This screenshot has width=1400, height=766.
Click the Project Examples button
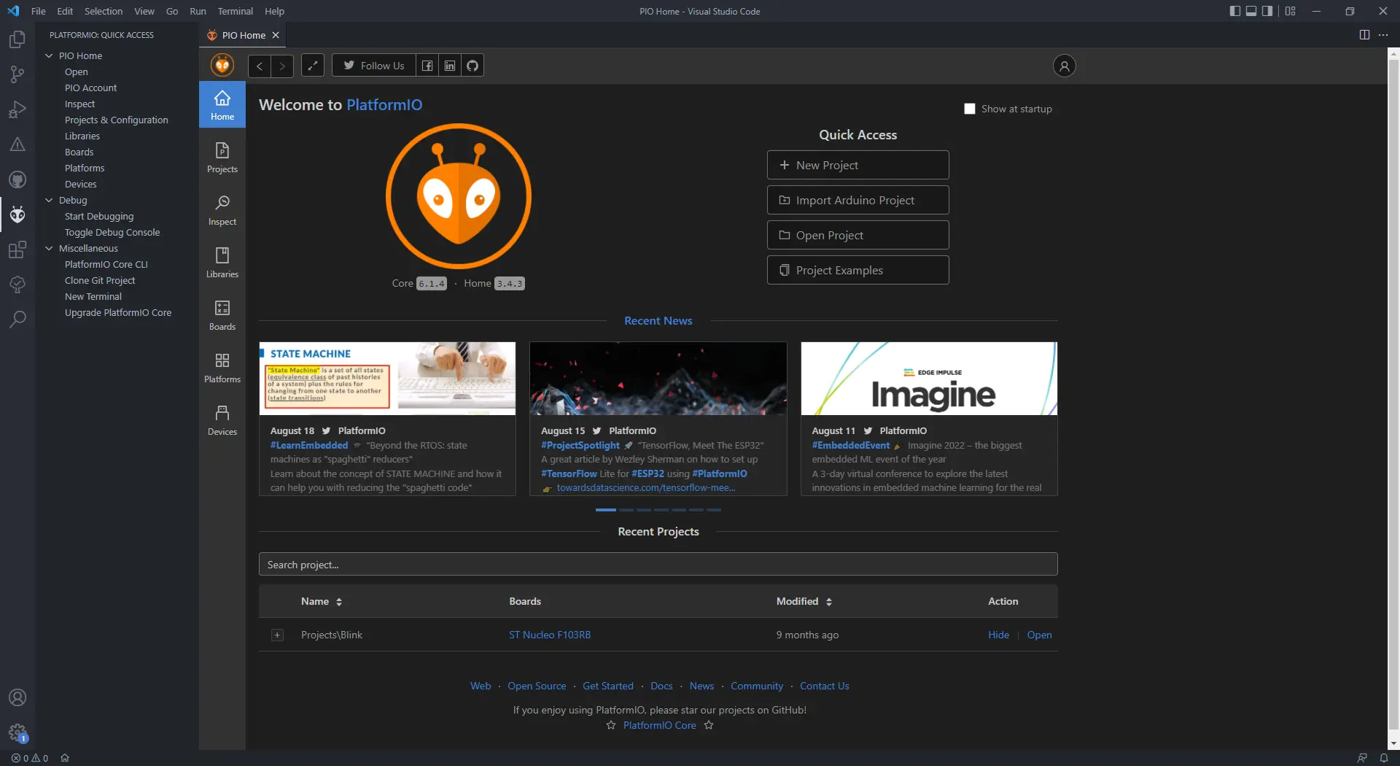click(857, 270)
